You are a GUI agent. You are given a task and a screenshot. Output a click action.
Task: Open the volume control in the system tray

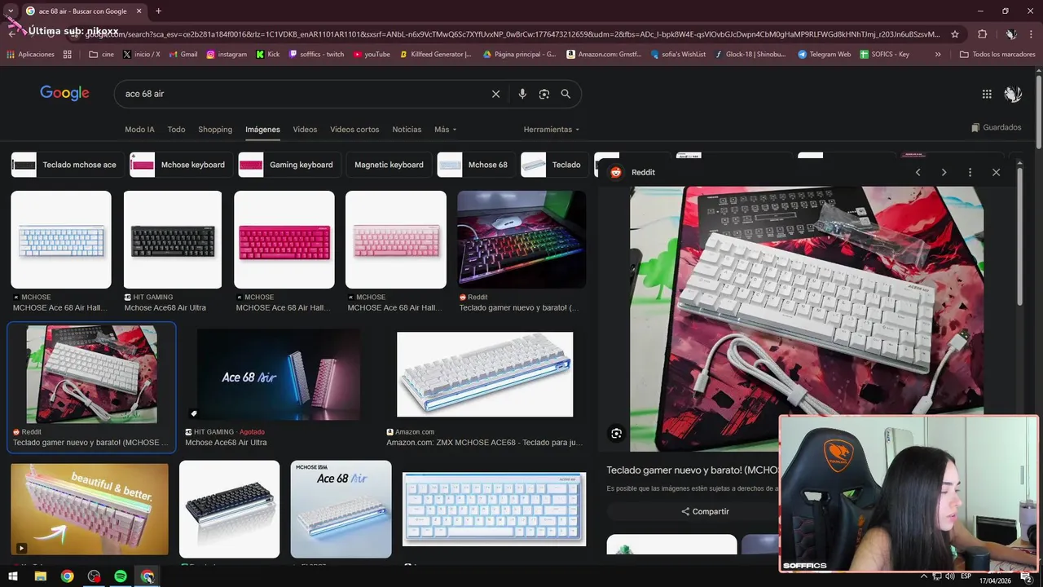click(950, 576)
